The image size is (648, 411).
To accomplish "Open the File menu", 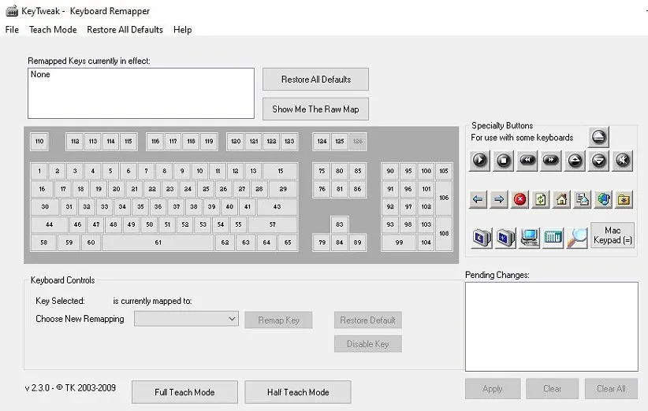I will click(x=12, y=30).
